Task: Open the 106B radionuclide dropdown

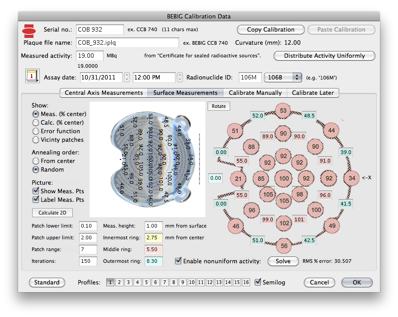Action: coord(283,77)
